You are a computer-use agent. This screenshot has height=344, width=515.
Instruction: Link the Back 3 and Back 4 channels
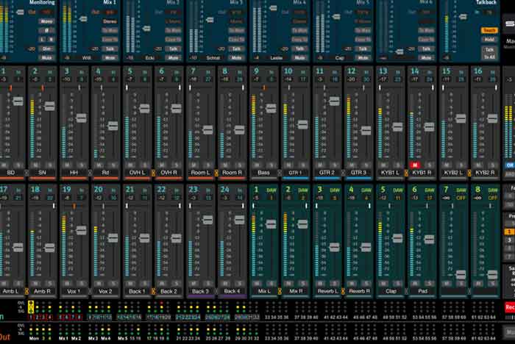[x=216, y=291]
